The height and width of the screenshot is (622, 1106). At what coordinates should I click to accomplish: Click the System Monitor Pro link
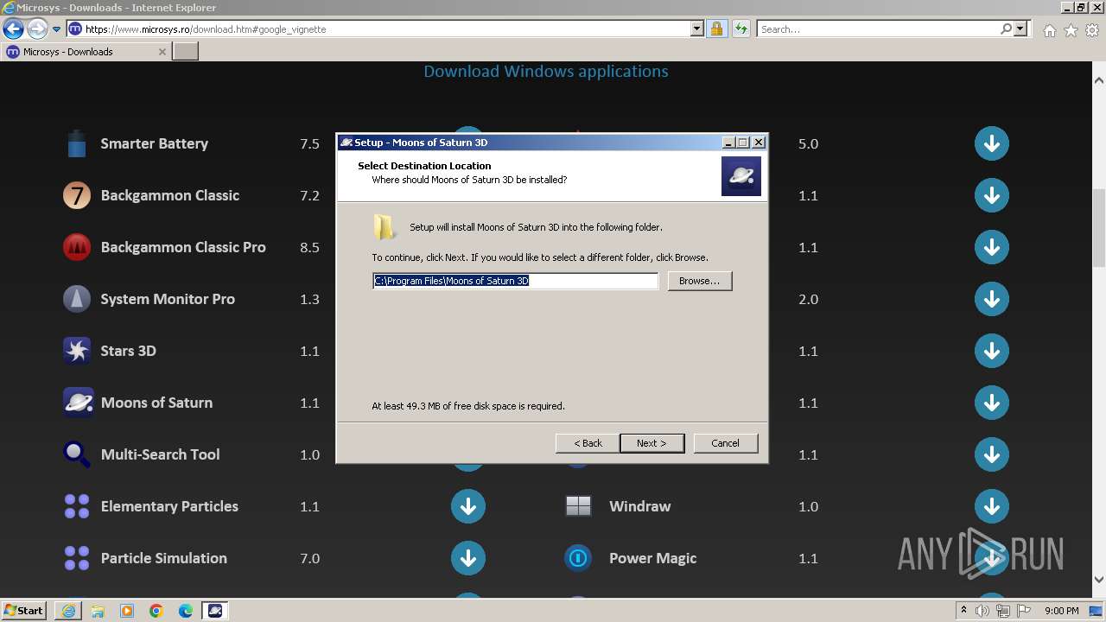pos(168,299)
